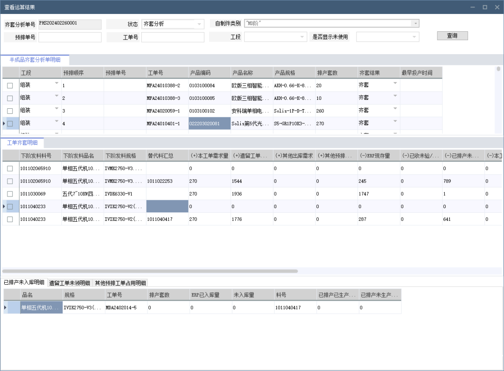Open the 状态 dropdown showing 齐套分析
The width and height of the screenshot is (504, 371).
[x=200, y=24]
